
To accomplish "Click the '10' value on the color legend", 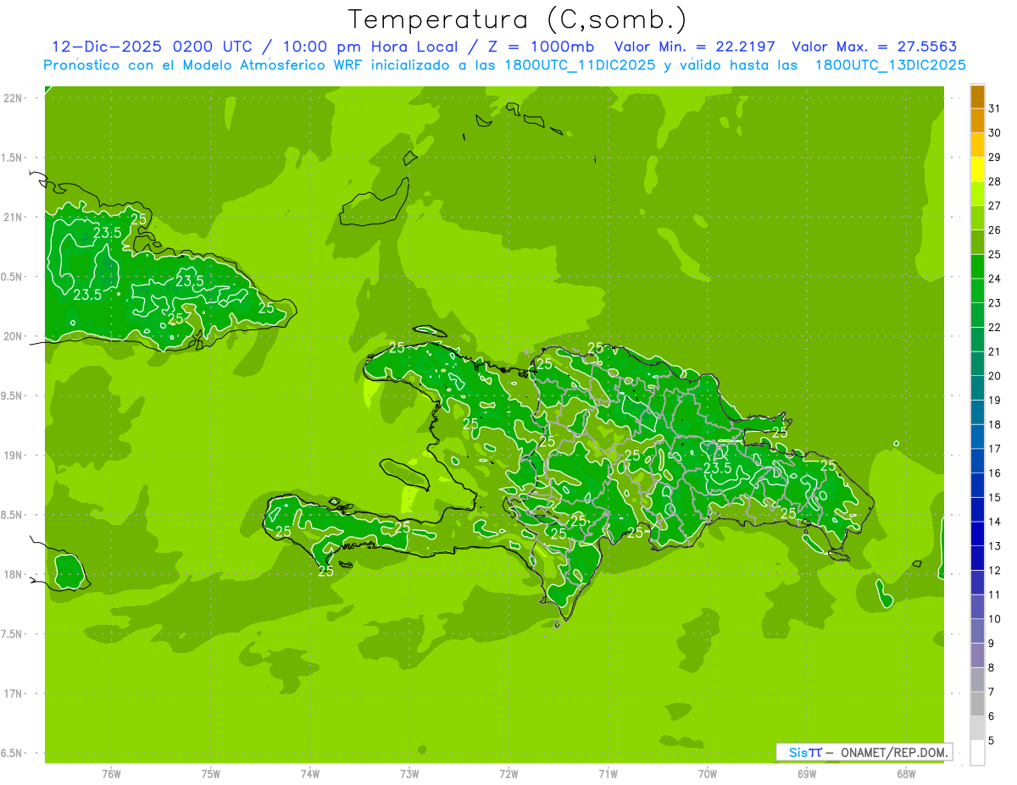I will pos(995,619).
